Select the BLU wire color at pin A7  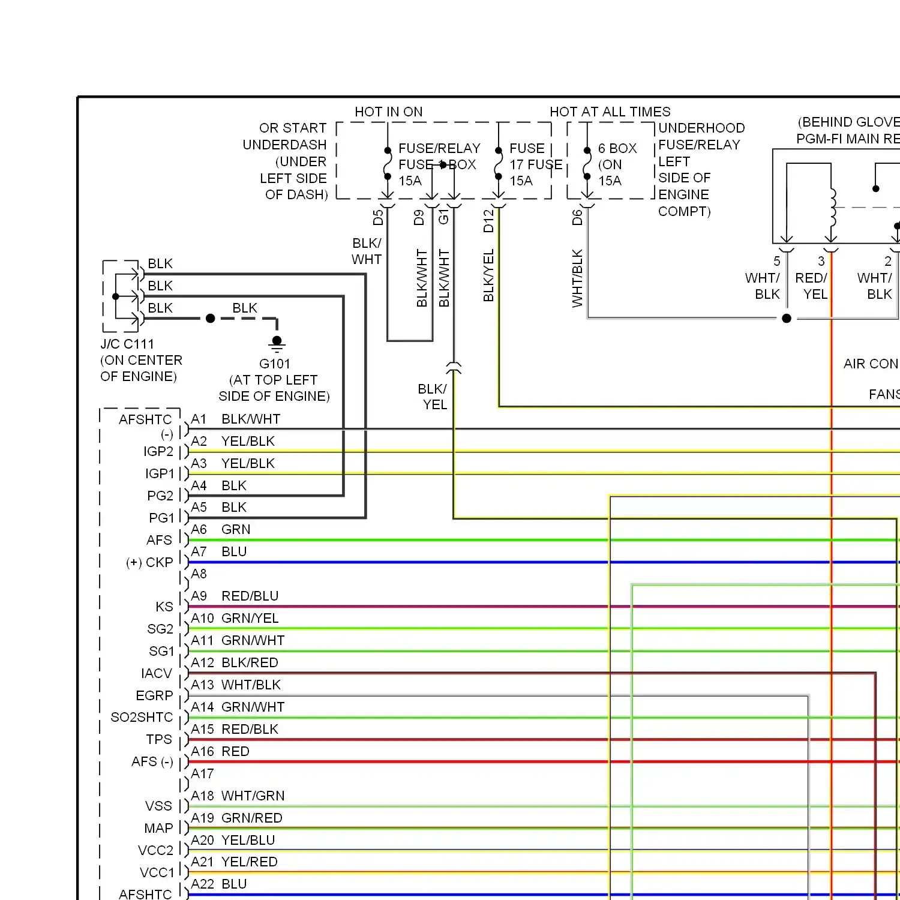pos(234,551)
